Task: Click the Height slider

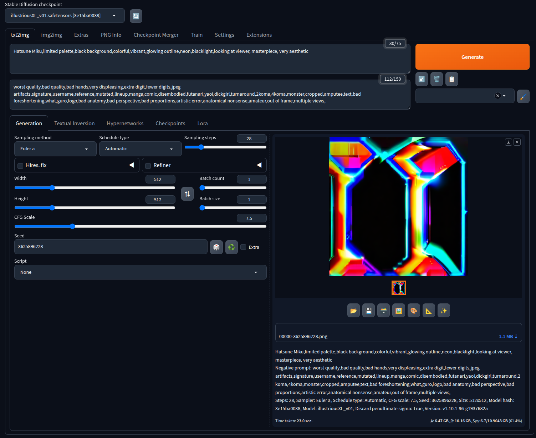Action: click(x=95, y=208)
